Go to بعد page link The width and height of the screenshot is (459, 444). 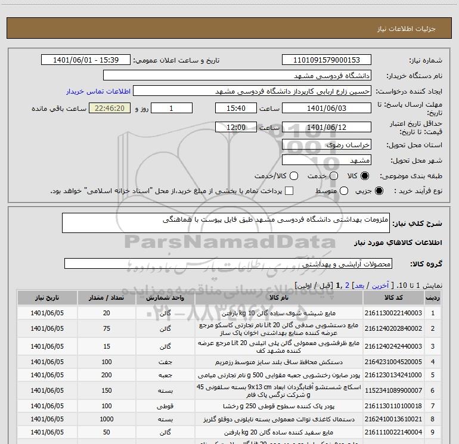point(359,285)
